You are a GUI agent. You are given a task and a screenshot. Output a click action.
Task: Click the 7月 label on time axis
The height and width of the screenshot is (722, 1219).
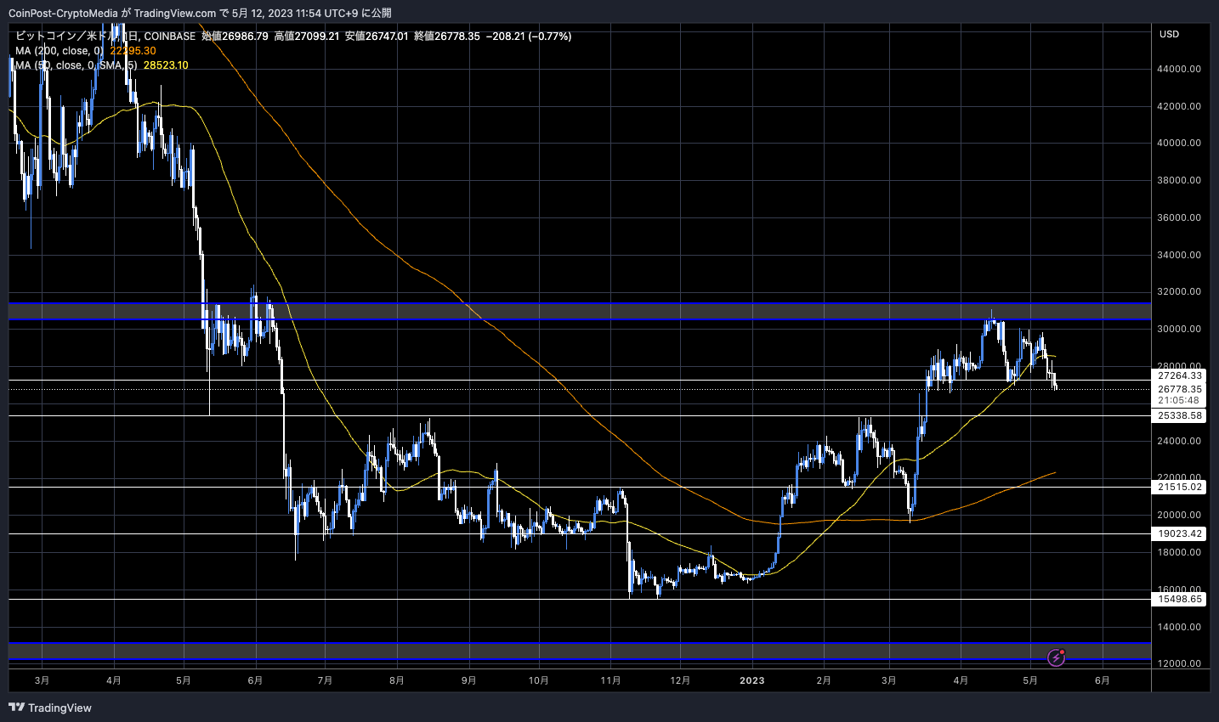(x=325, y=680)
